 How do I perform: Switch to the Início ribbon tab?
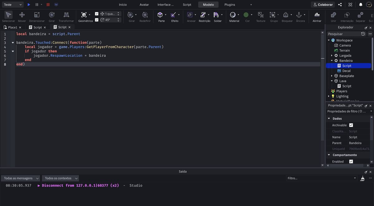click(x=123, y=5)
